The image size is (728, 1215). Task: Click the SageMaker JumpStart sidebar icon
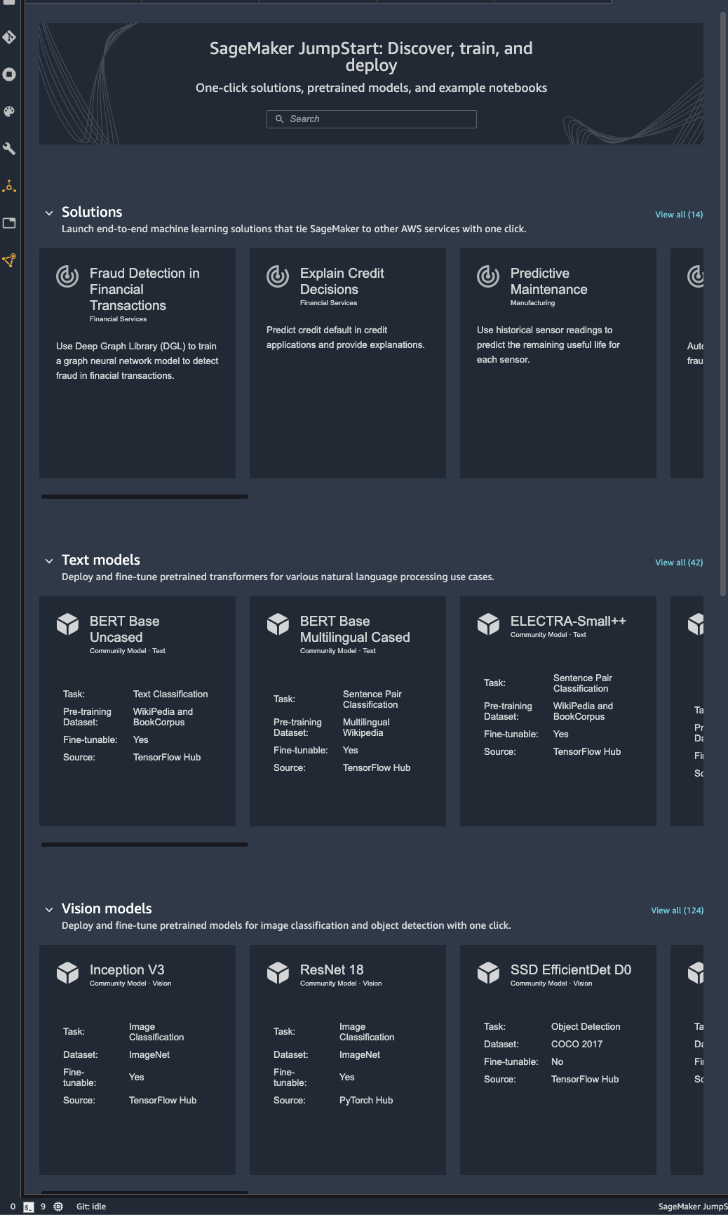(9, 260)
